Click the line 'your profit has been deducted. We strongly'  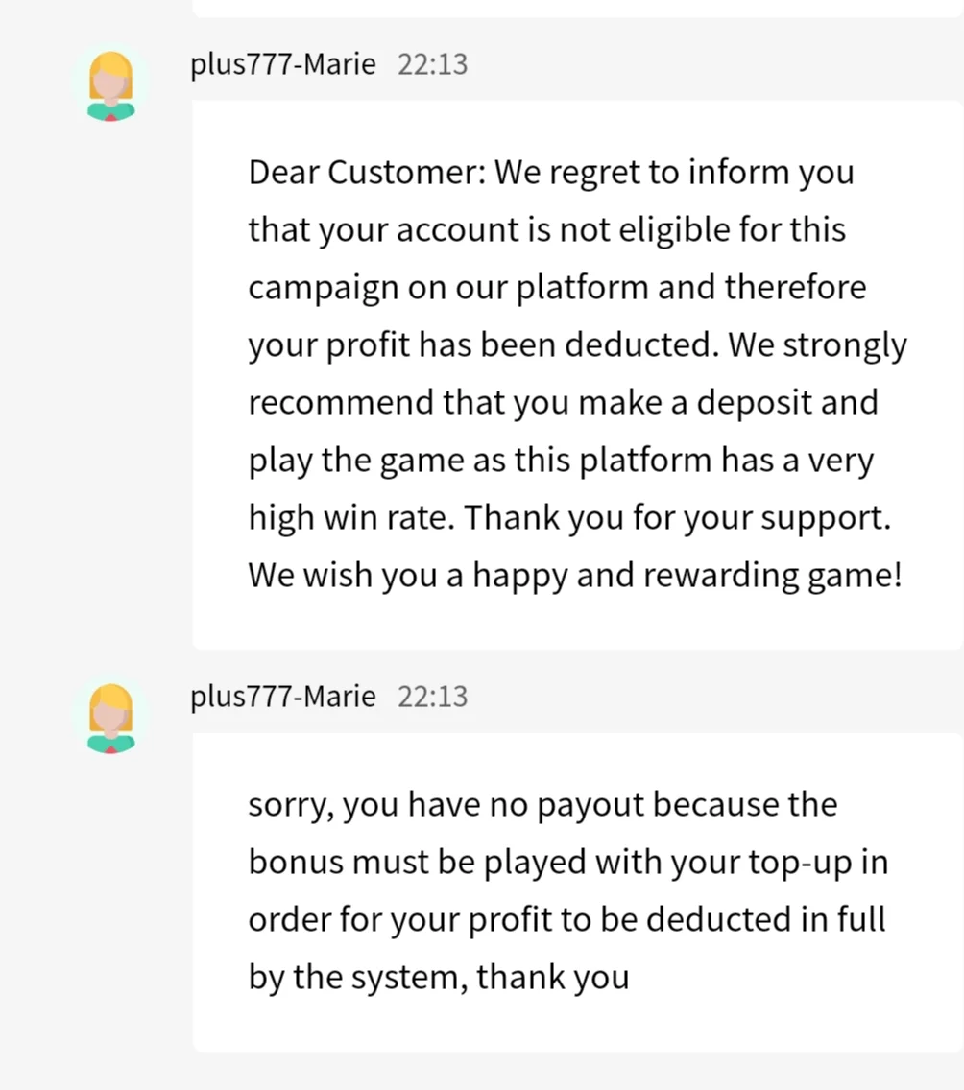point(577,345)
